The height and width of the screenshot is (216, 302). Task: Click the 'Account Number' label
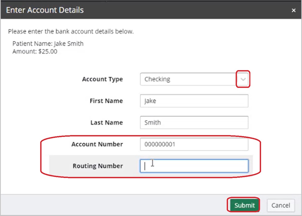tap(97, 144)
